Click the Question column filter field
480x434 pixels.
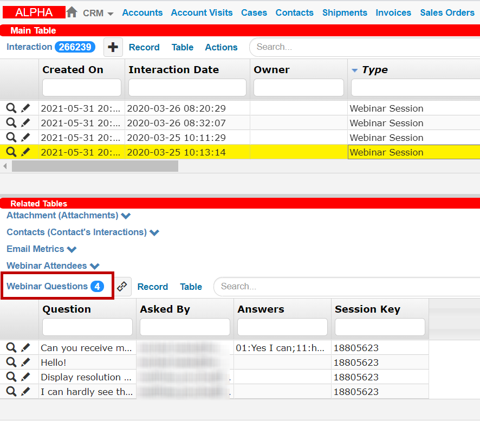[x=87, y=327]
